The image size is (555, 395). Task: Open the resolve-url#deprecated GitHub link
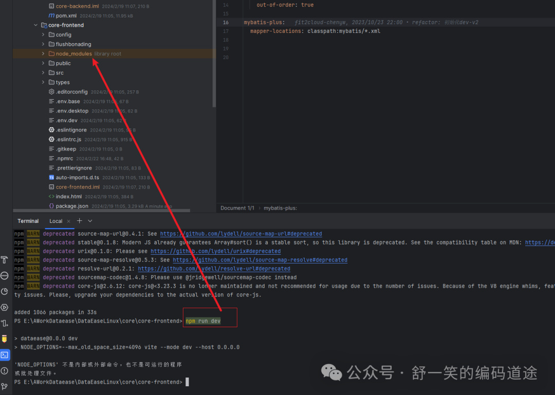214,269
